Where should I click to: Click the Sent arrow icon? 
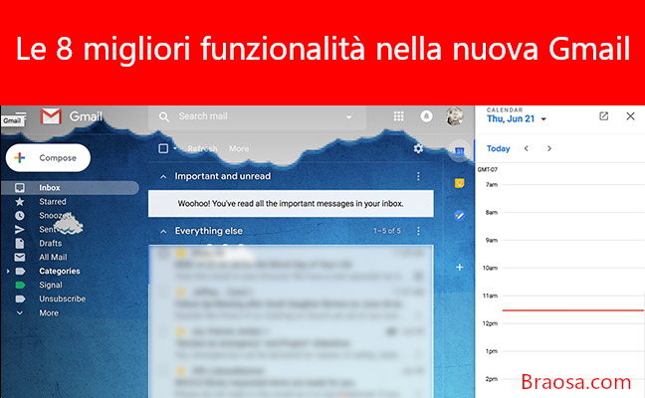click(x=19, y=230)
